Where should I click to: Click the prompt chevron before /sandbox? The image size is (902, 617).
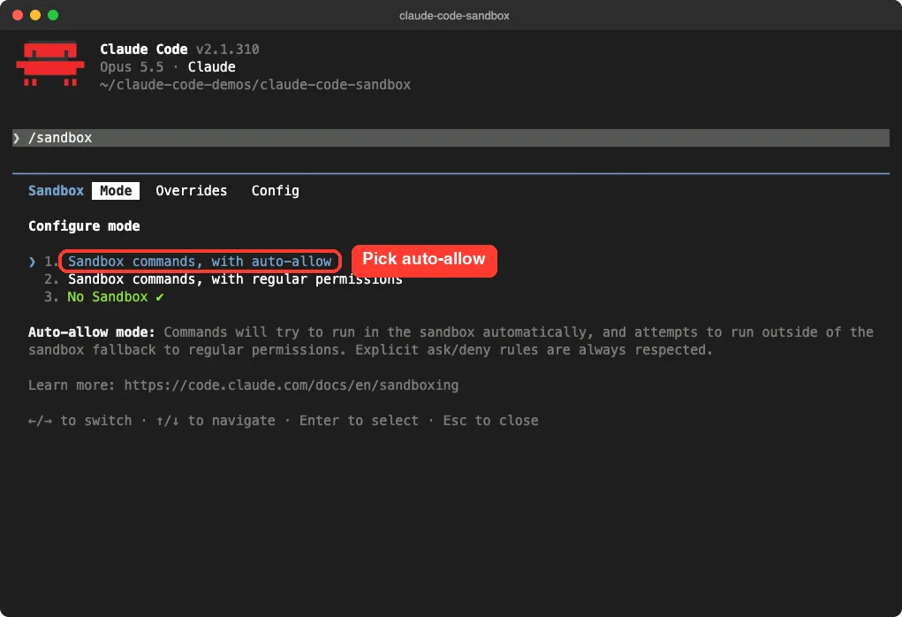point(17,138)
